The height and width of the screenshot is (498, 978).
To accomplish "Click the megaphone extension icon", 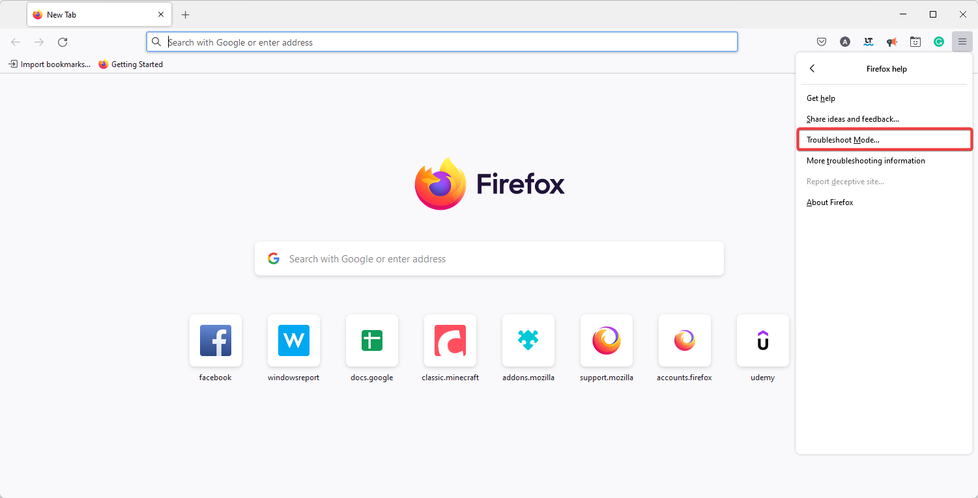I will 892,42.
